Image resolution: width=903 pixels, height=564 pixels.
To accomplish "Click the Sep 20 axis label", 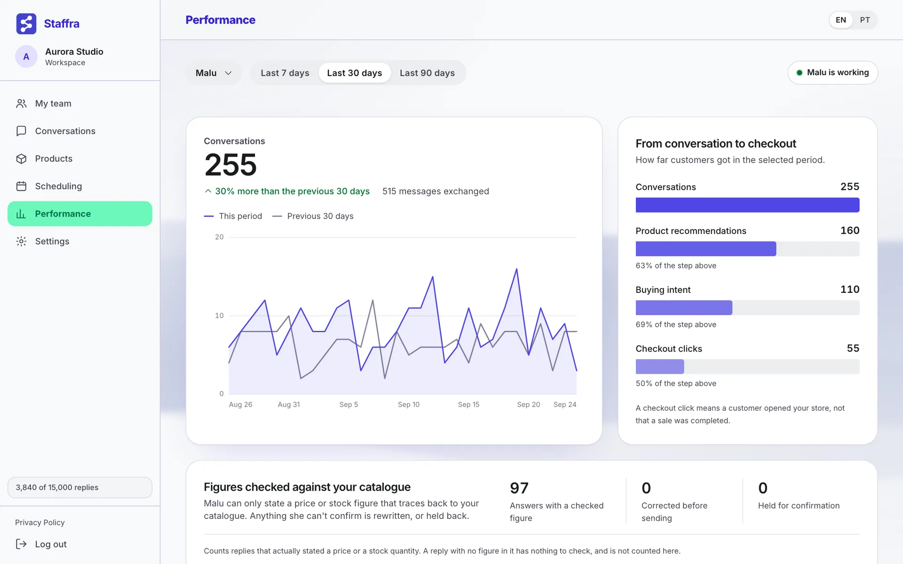I will tap(529, 405).
